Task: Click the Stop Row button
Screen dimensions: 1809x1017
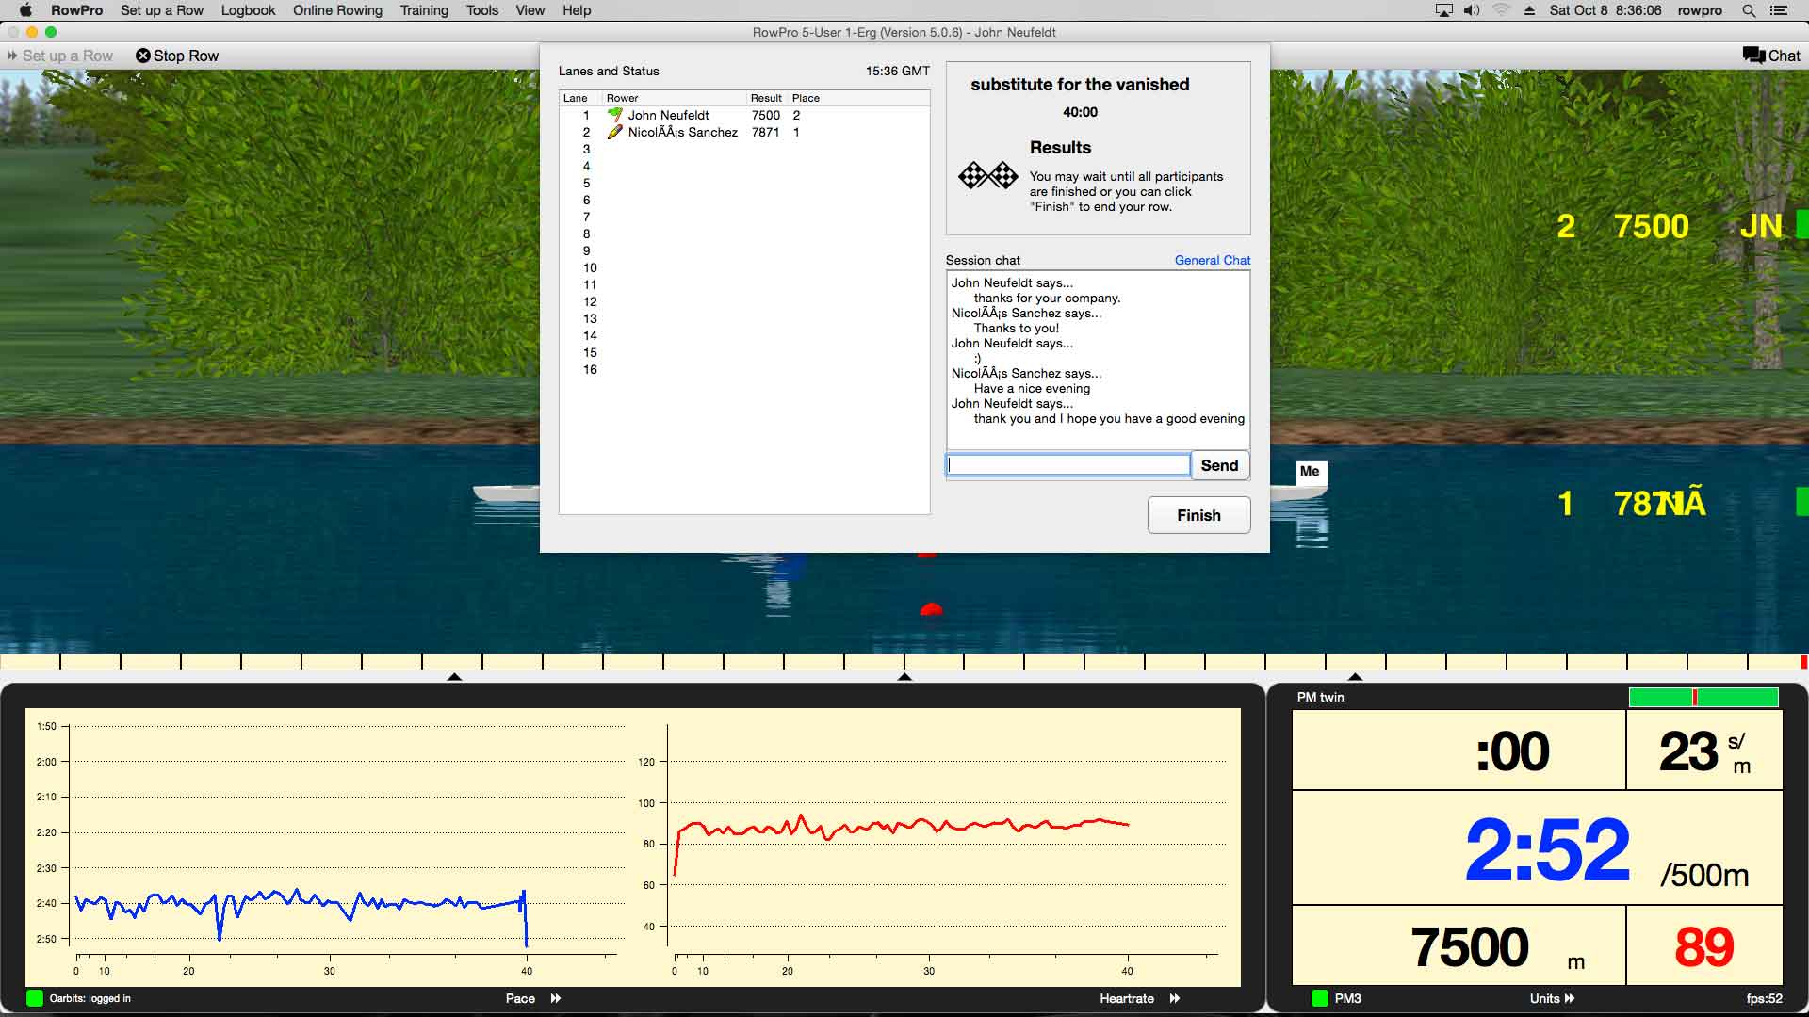Action: [175, 55]
